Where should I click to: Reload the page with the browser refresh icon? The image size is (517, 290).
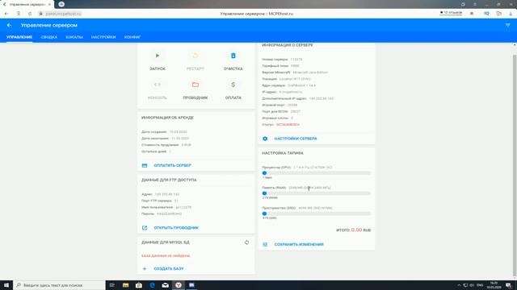point(30,14)
